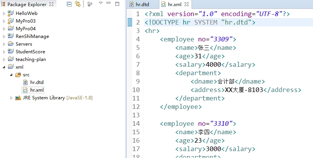Viewport: 313px width, 158px height.
Task: Click line number 13 in the gutter
Action: click(x=136, y=115)
